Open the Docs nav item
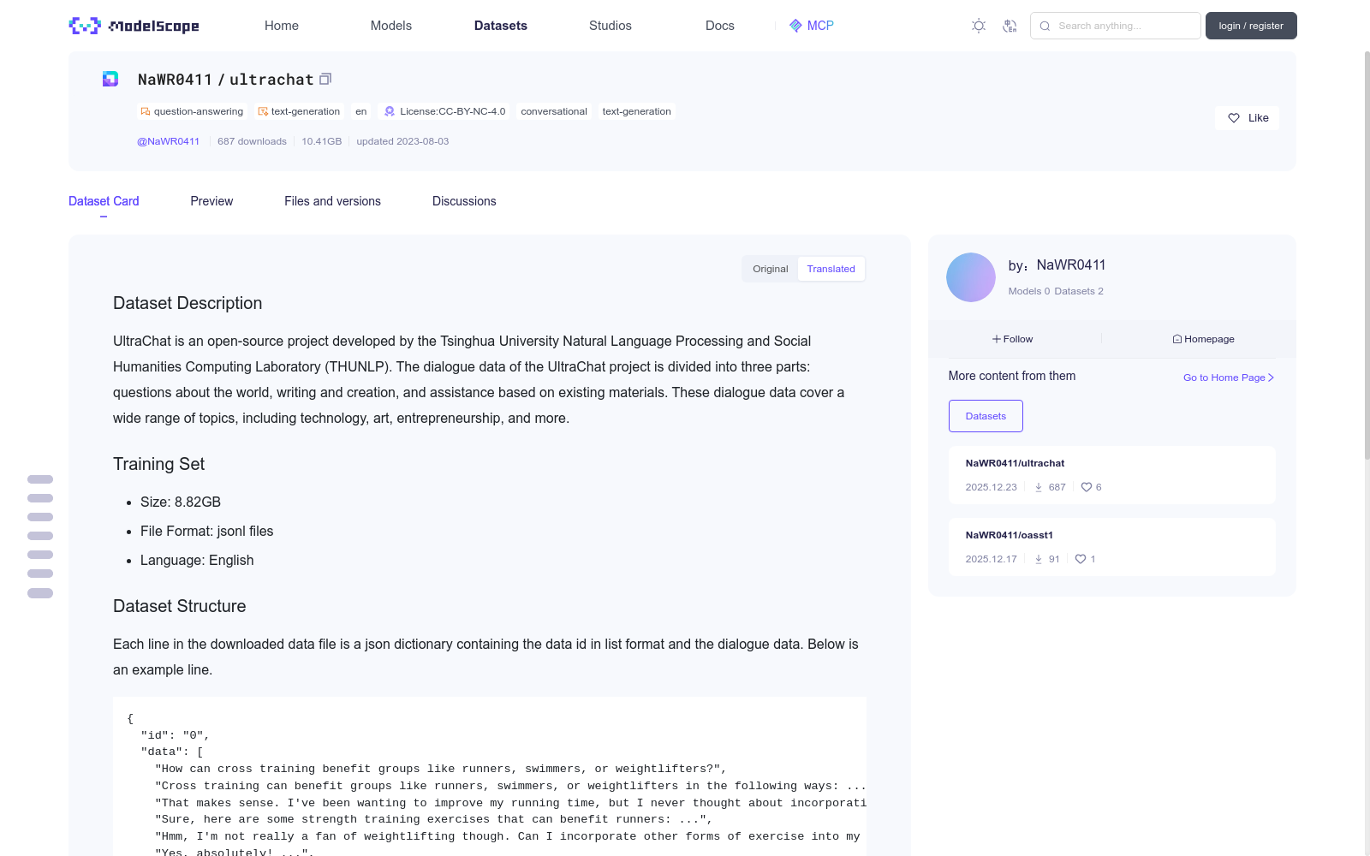This screenshot has height=856, width=1370. point(720,26)
